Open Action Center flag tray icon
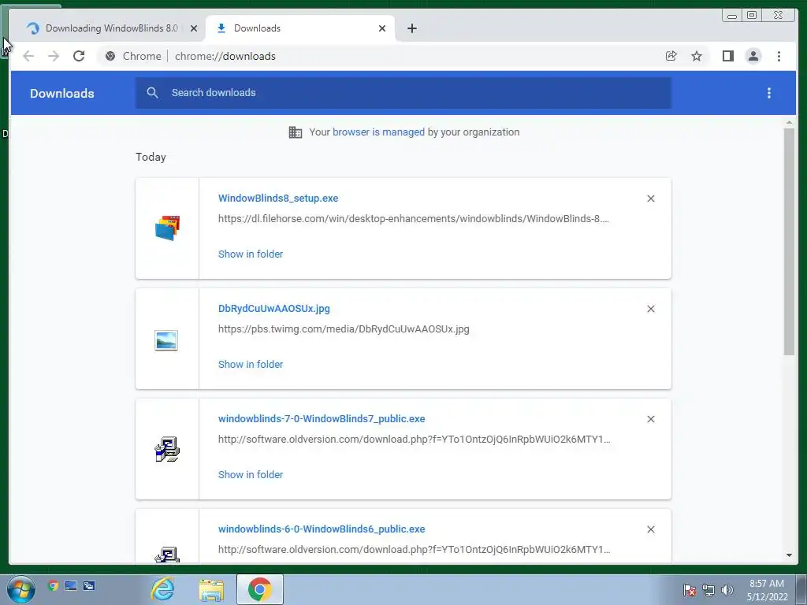 [690, 590]
